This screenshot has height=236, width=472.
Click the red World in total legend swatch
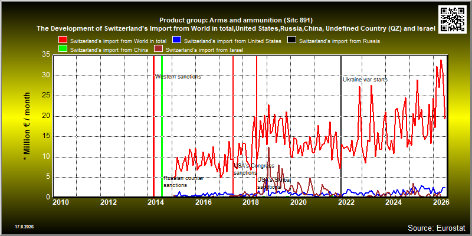63,41
